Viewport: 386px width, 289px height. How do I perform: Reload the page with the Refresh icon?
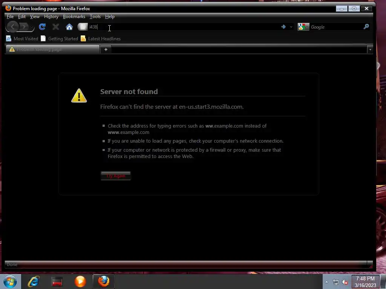tap(42, 27)
